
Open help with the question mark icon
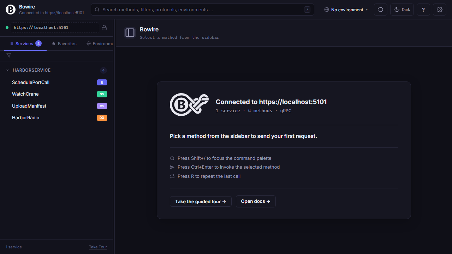point(423,10)
